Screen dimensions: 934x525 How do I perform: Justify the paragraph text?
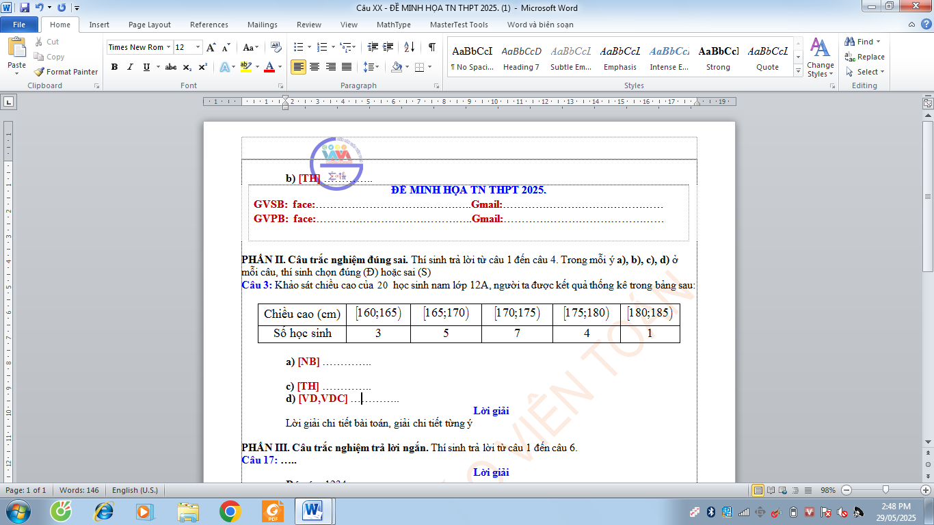tap(347, 67)
